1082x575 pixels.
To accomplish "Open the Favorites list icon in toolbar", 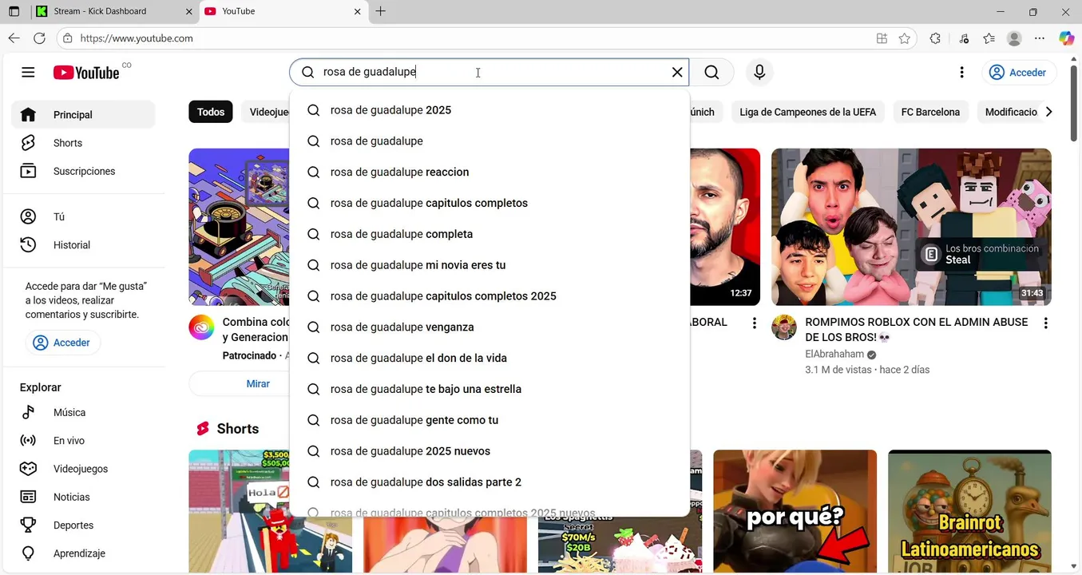I will point(989,38).
